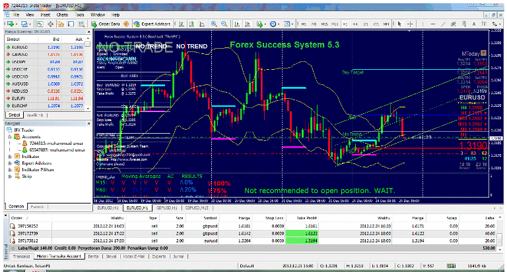This screenshot has width=507, height=272.
Task: Select the text label T tool
Action: [484, 24]
